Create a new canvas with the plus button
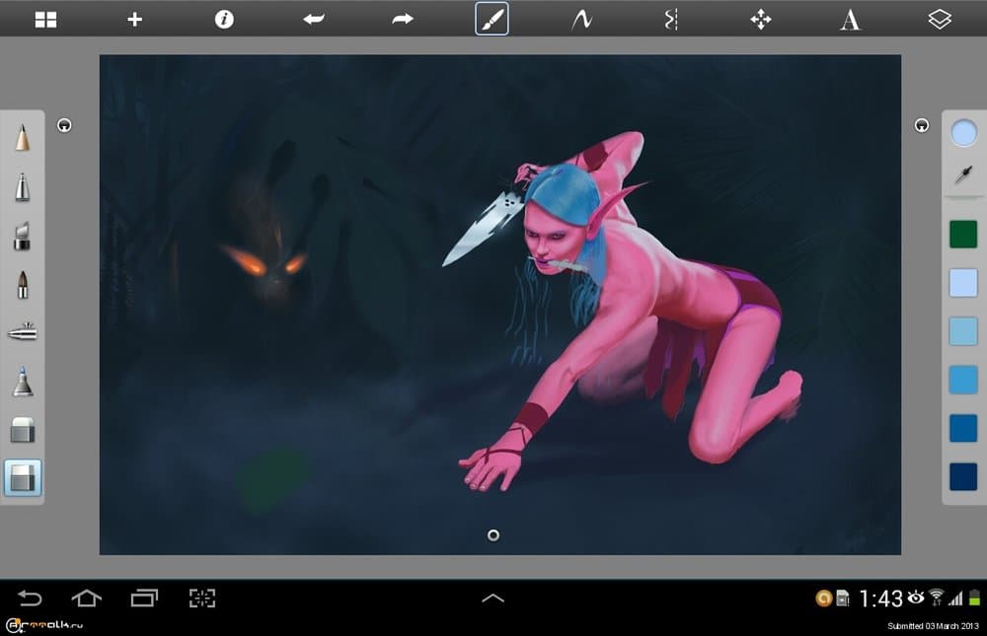This screenshot has height=636, width=987. [x=133, y=19]
